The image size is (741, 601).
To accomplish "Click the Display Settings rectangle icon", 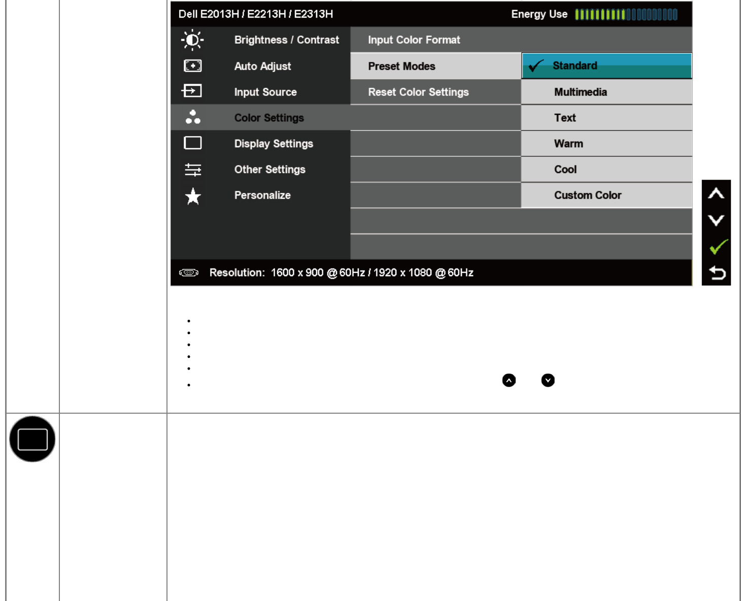I will tap(192, 143).
